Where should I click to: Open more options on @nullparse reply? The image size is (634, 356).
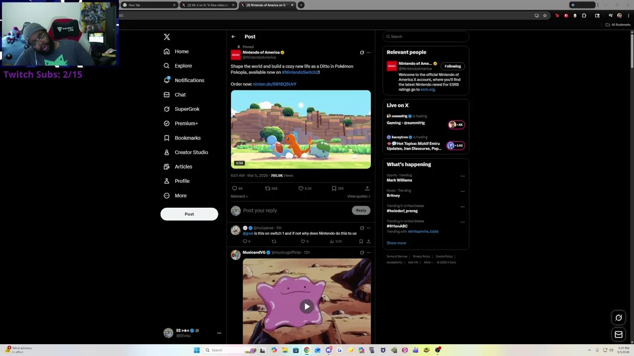[x=368, y=228]
